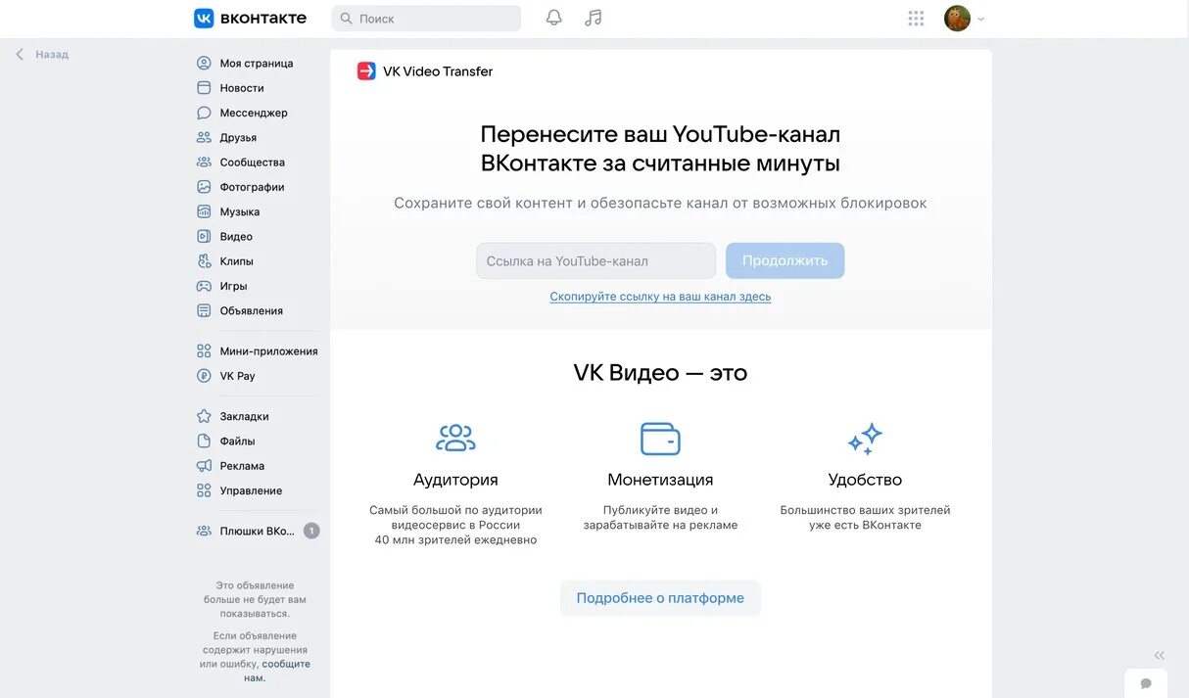Click the Моя страница profile icon
Screen dimensions: 1189x698
point(204,64)
